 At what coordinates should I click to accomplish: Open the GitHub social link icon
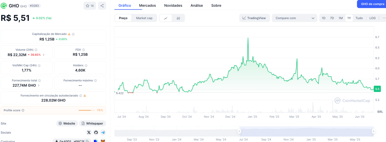(96, 132)
